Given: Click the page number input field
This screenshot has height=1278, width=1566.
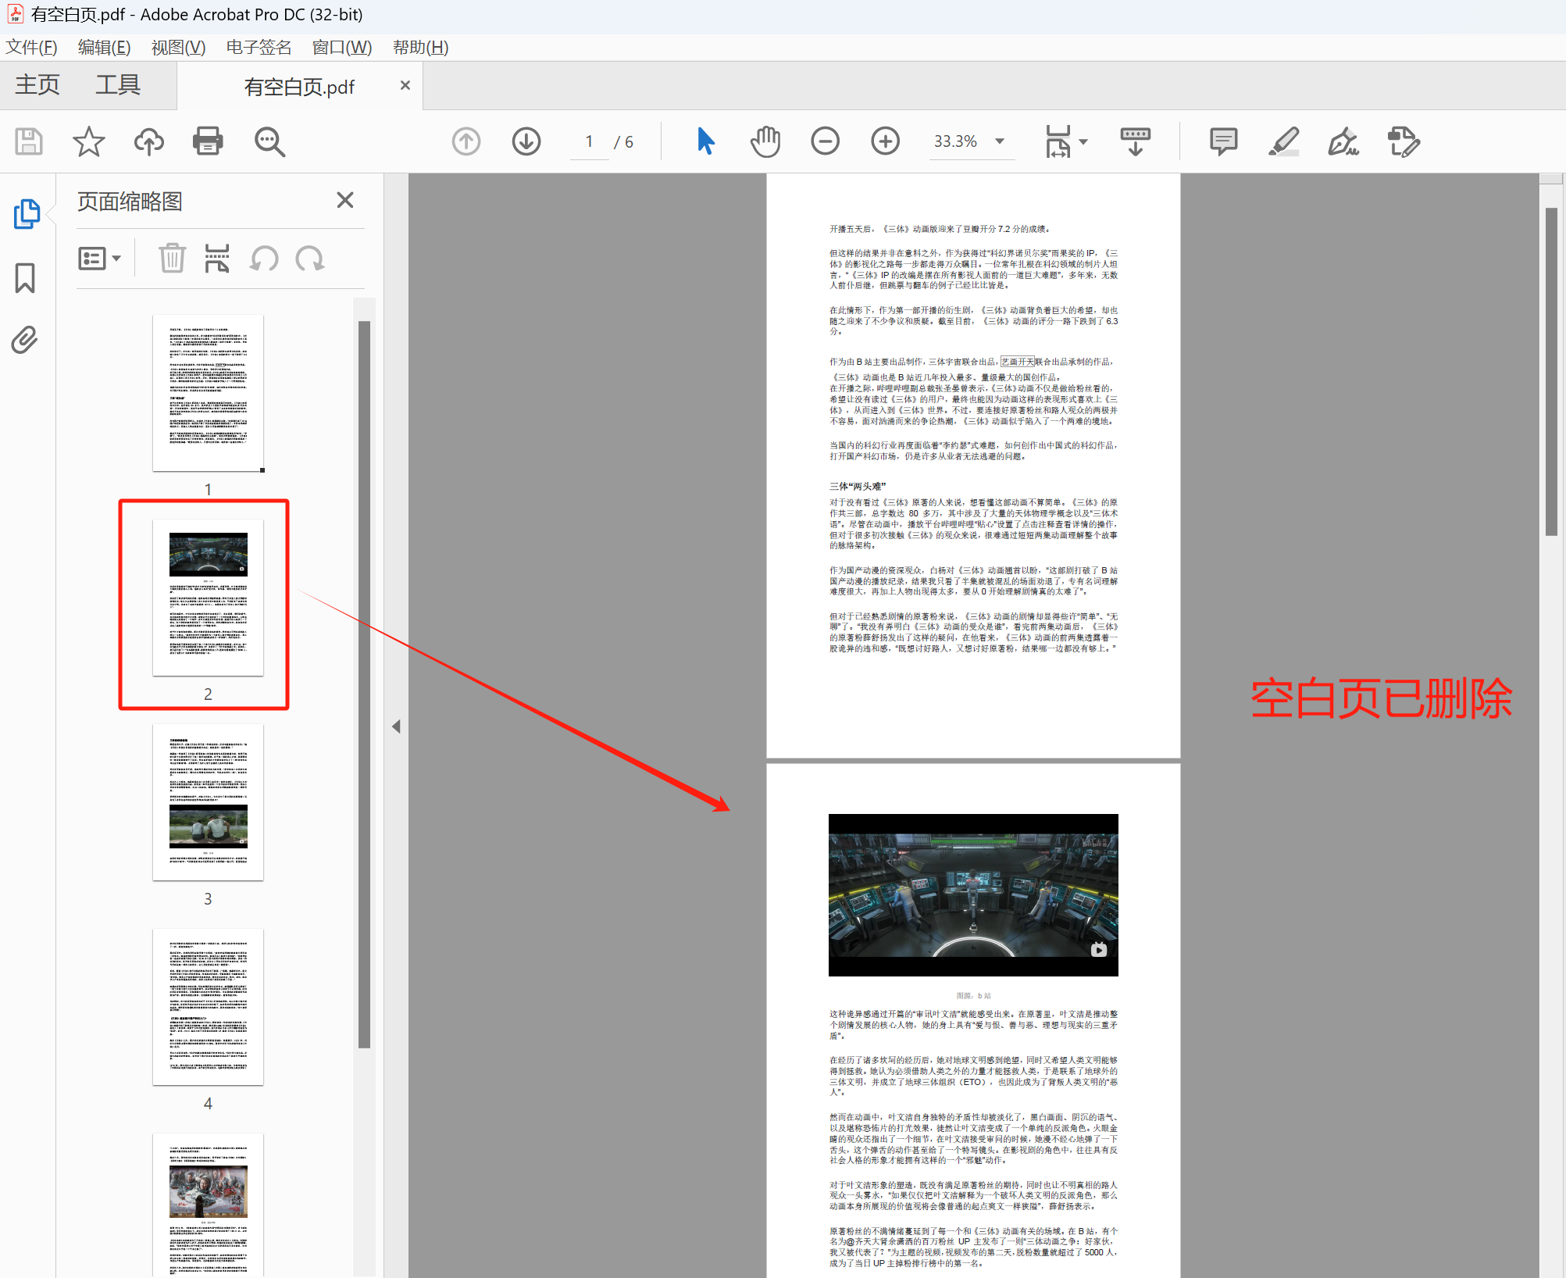Looking at the screenshot, I should click(590, 141).
